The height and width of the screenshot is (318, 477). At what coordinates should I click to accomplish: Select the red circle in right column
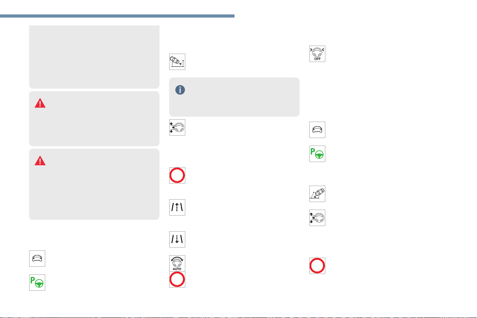click(x=317, y=266)
